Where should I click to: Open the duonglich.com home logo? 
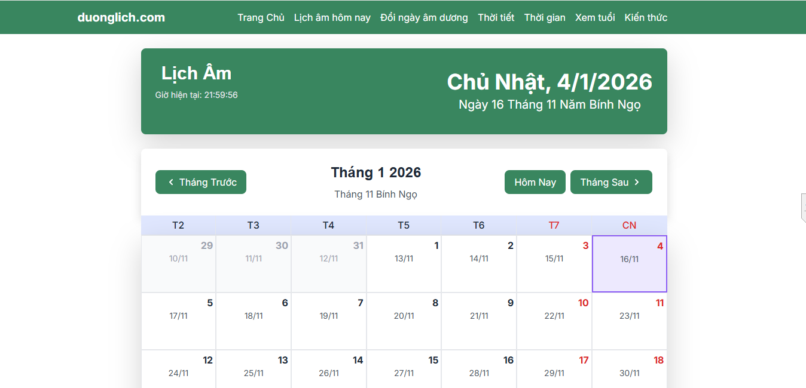click(x=121, y=17)
